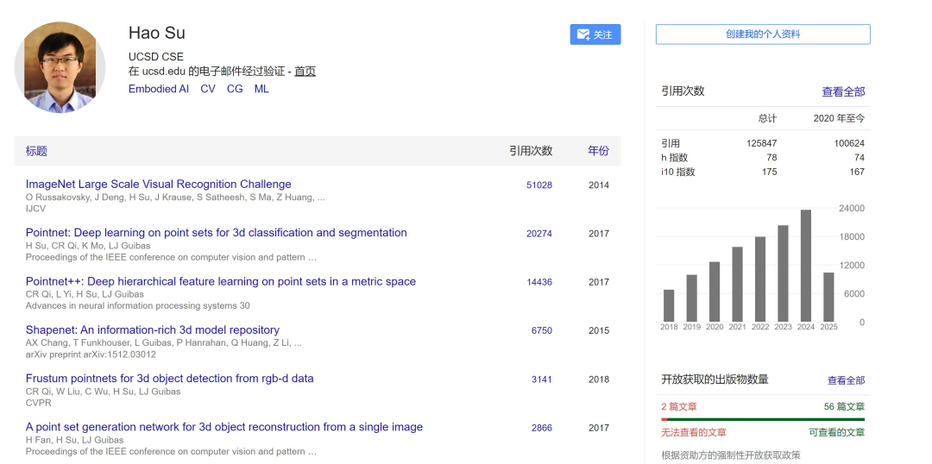932x464 pixels.
Task: Sort publications by 标题 column header
Action: tap(36, 151)
